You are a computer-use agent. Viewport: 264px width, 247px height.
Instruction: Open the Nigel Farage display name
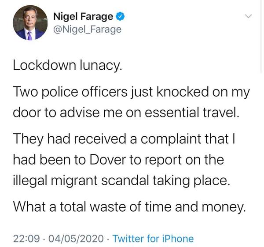click(x=83, y=17)
